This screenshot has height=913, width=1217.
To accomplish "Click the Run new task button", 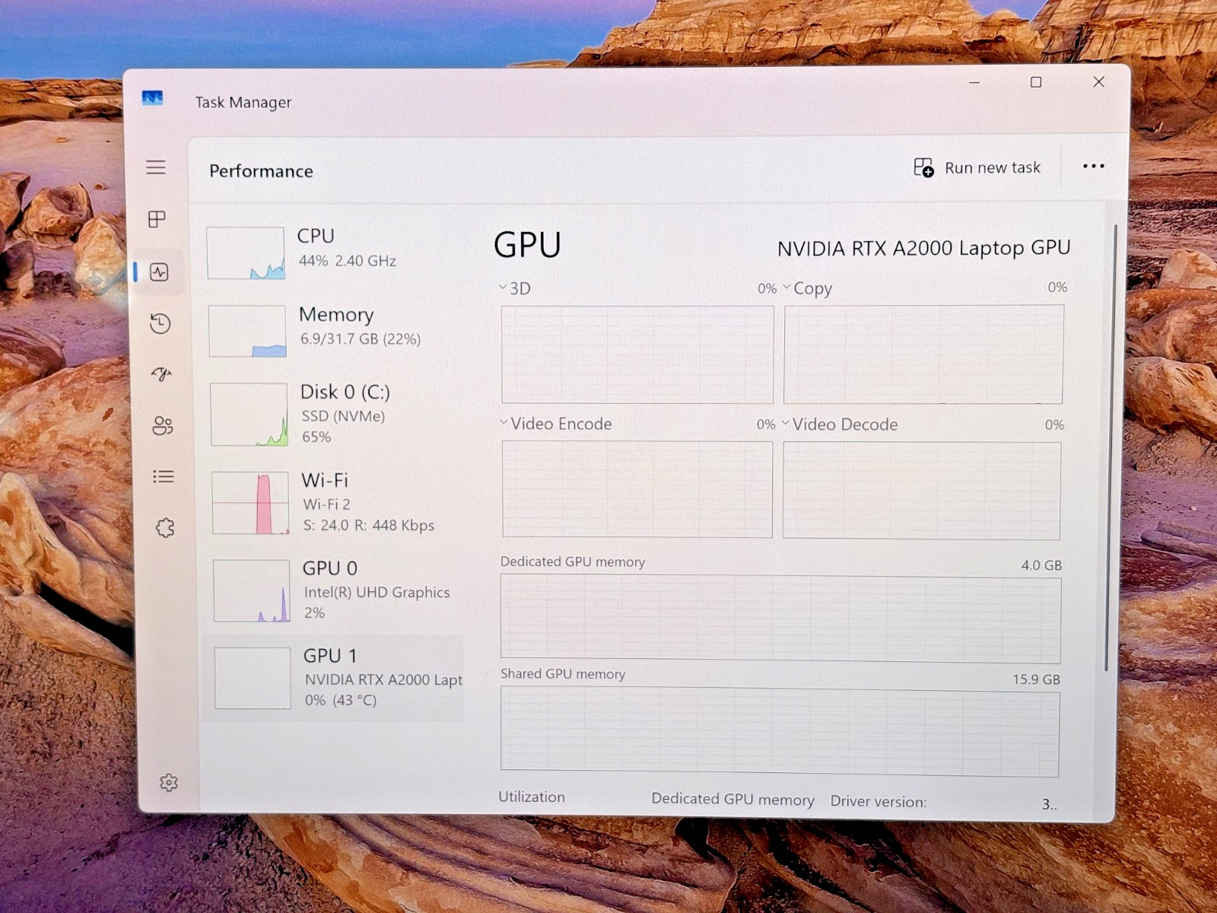I will pos(977,167).
